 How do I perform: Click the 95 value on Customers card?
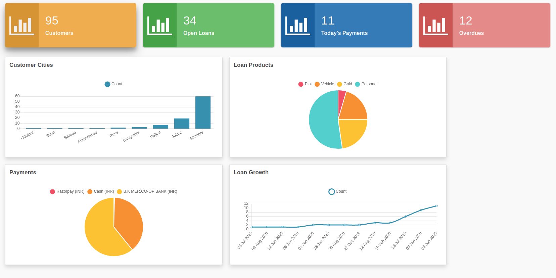pos(52,21)
